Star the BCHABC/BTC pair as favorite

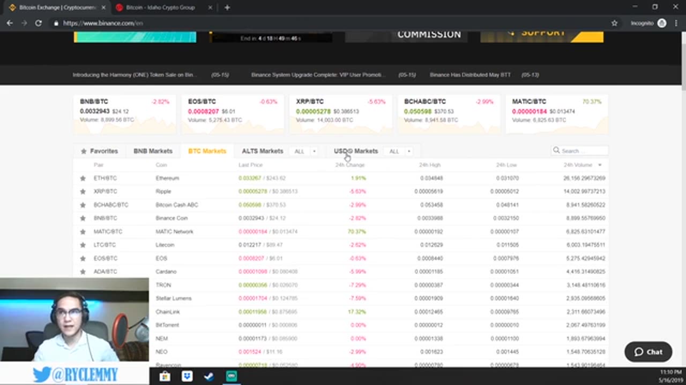83,205
